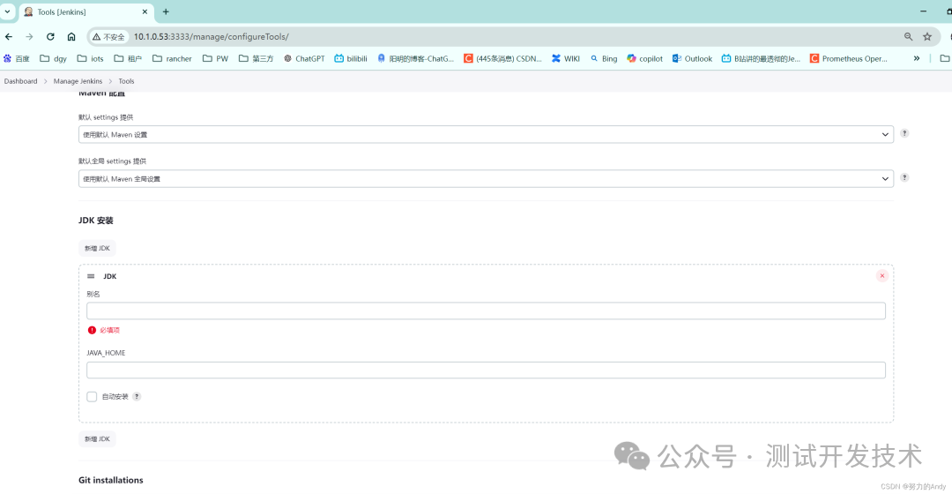Open the ChatGPT bookmark
This screenshot has width=952, height=494.
coord(304,58)
